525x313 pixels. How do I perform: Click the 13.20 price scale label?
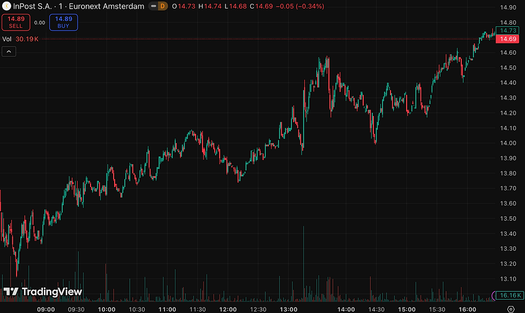[x=508, y=264]
